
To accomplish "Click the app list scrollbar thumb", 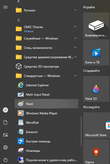I will [81, 131].
